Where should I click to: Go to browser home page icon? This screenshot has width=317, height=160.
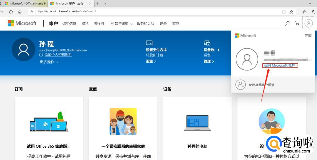click(20, 12)
